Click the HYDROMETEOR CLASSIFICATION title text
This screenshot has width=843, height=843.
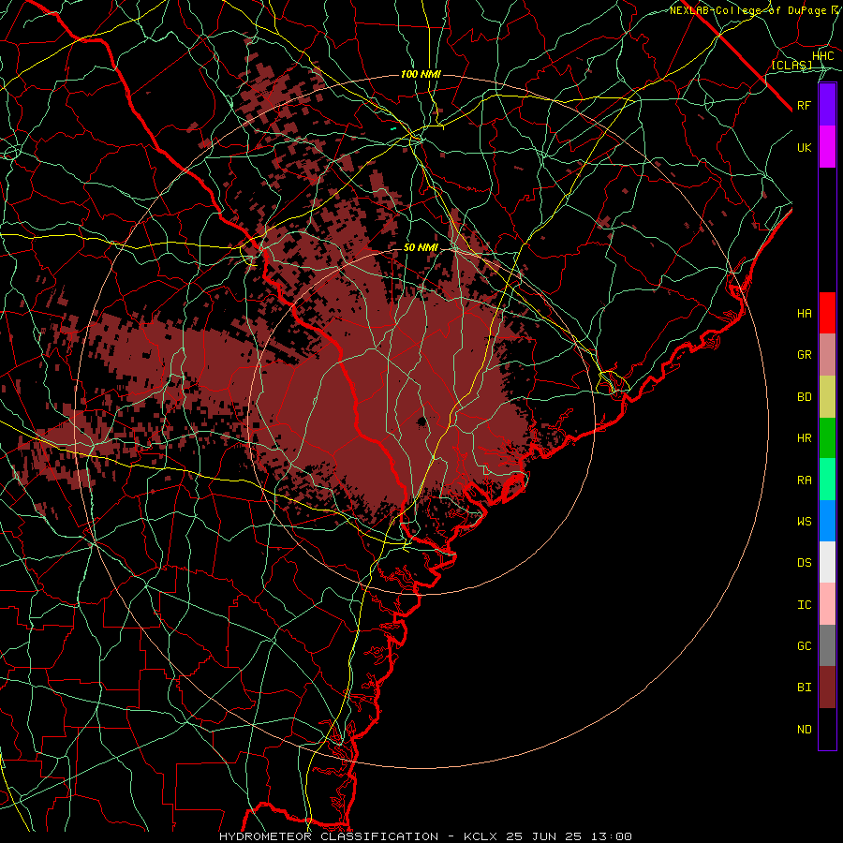(329, 836)
